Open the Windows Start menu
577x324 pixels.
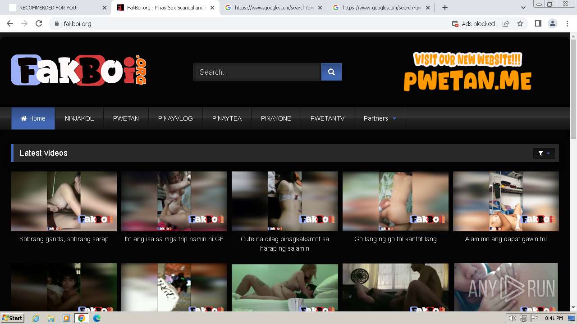click(13, 318)
